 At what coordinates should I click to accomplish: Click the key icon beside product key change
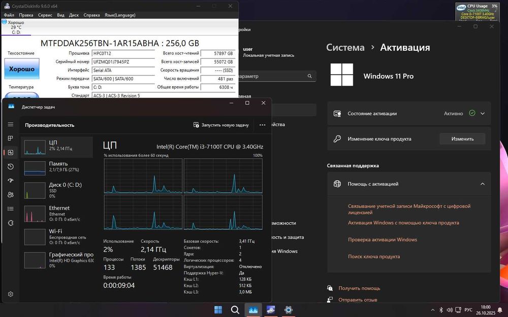tap(337, 139)
